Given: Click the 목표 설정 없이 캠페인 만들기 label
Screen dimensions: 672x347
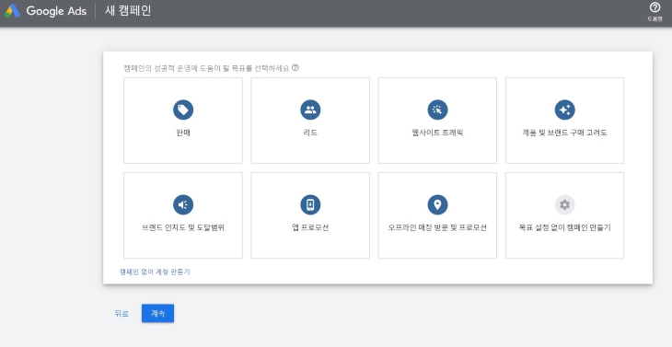Looking at the screenshot, I should [564, 227].
